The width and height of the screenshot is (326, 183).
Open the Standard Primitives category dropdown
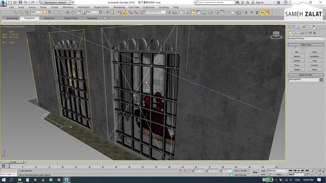pyautogui.click(x=306, y=39)
